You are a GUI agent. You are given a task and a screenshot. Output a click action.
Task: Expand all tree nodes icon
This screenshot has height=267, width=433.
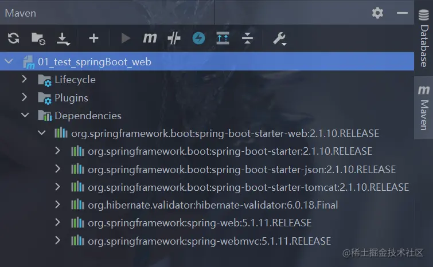point(223,38)
